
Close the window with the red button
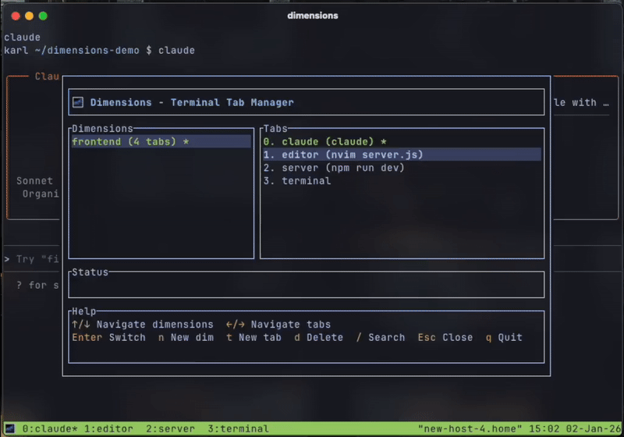pos(16,16)
